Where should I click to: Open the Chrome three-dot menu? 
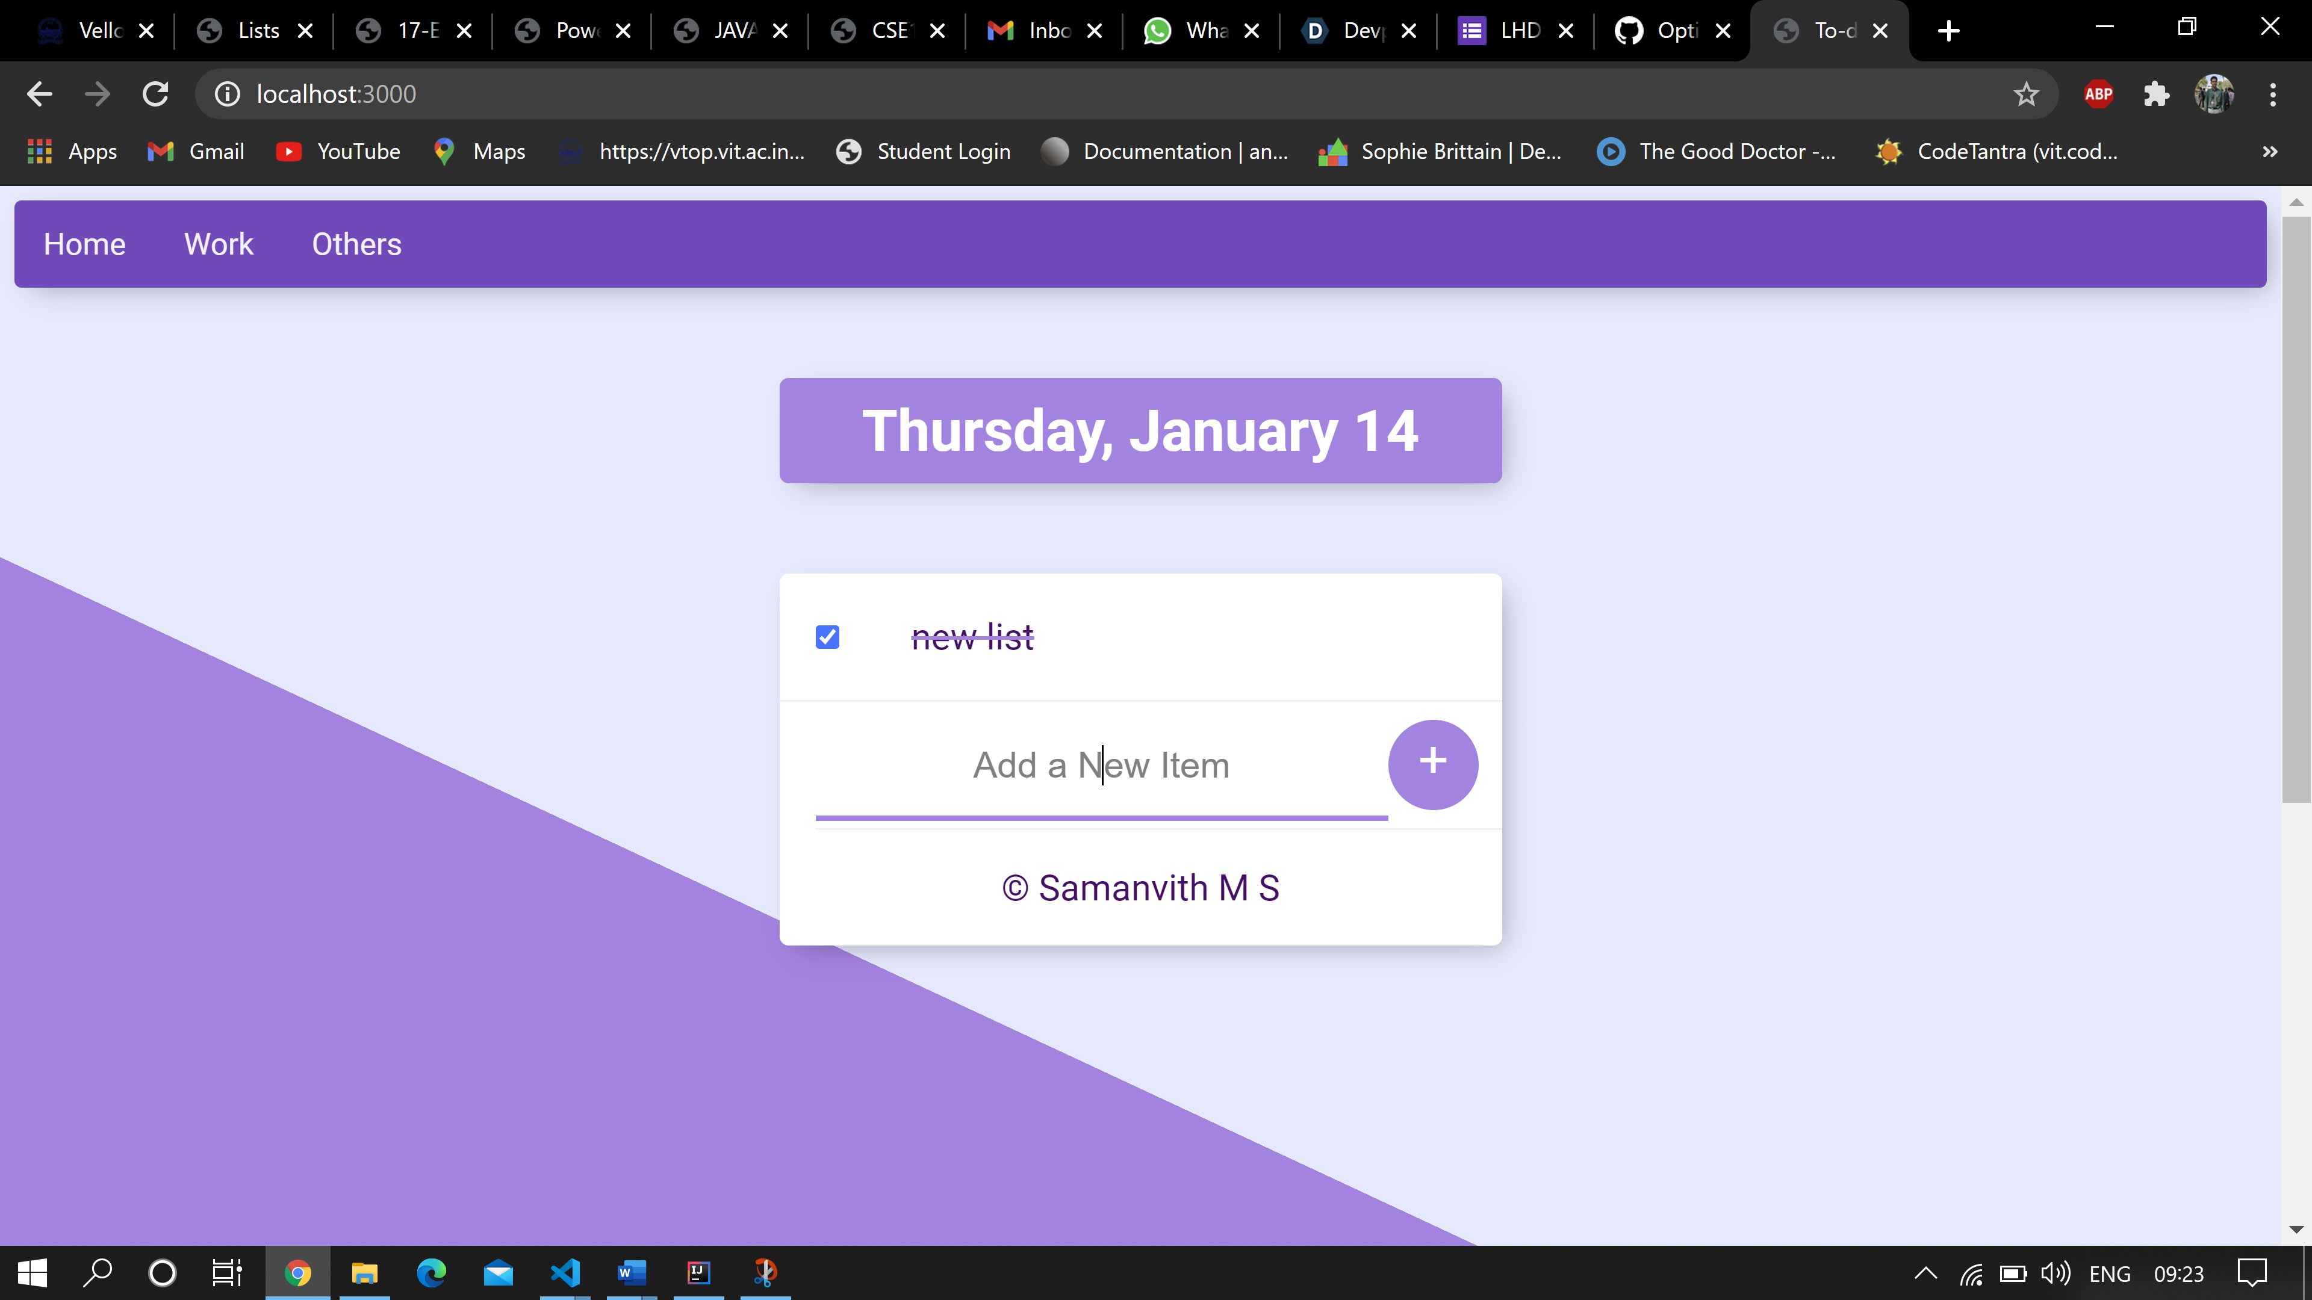pyautogui.click(x=2272, y=94)
